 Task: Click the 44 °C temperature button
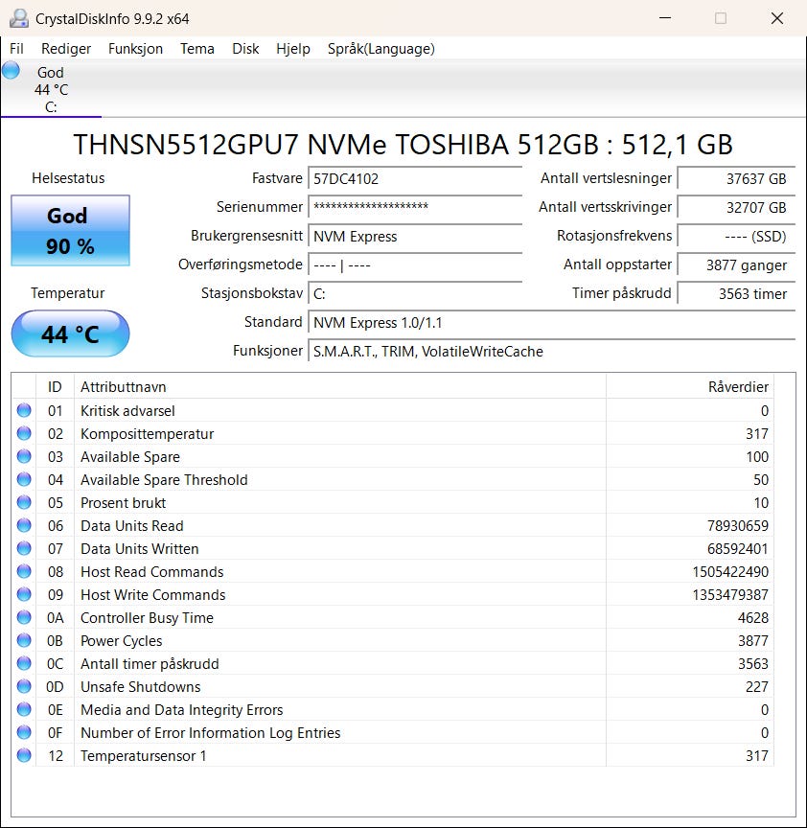tap(70, 333)
